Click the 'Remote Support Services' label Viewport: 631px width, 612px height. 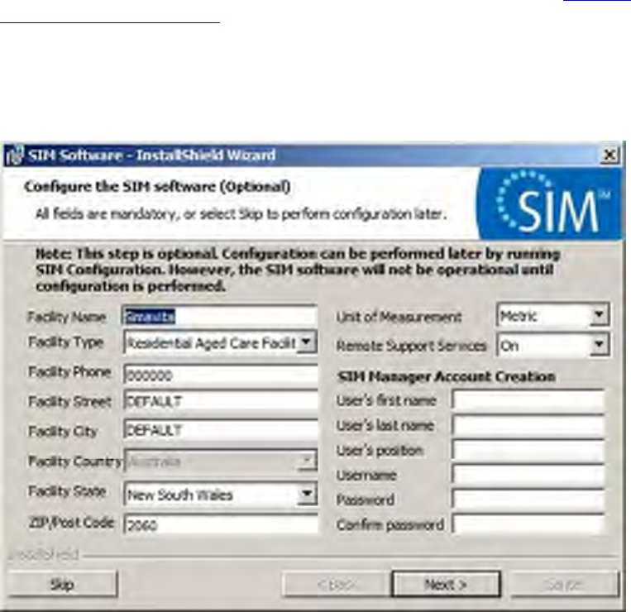411,346
